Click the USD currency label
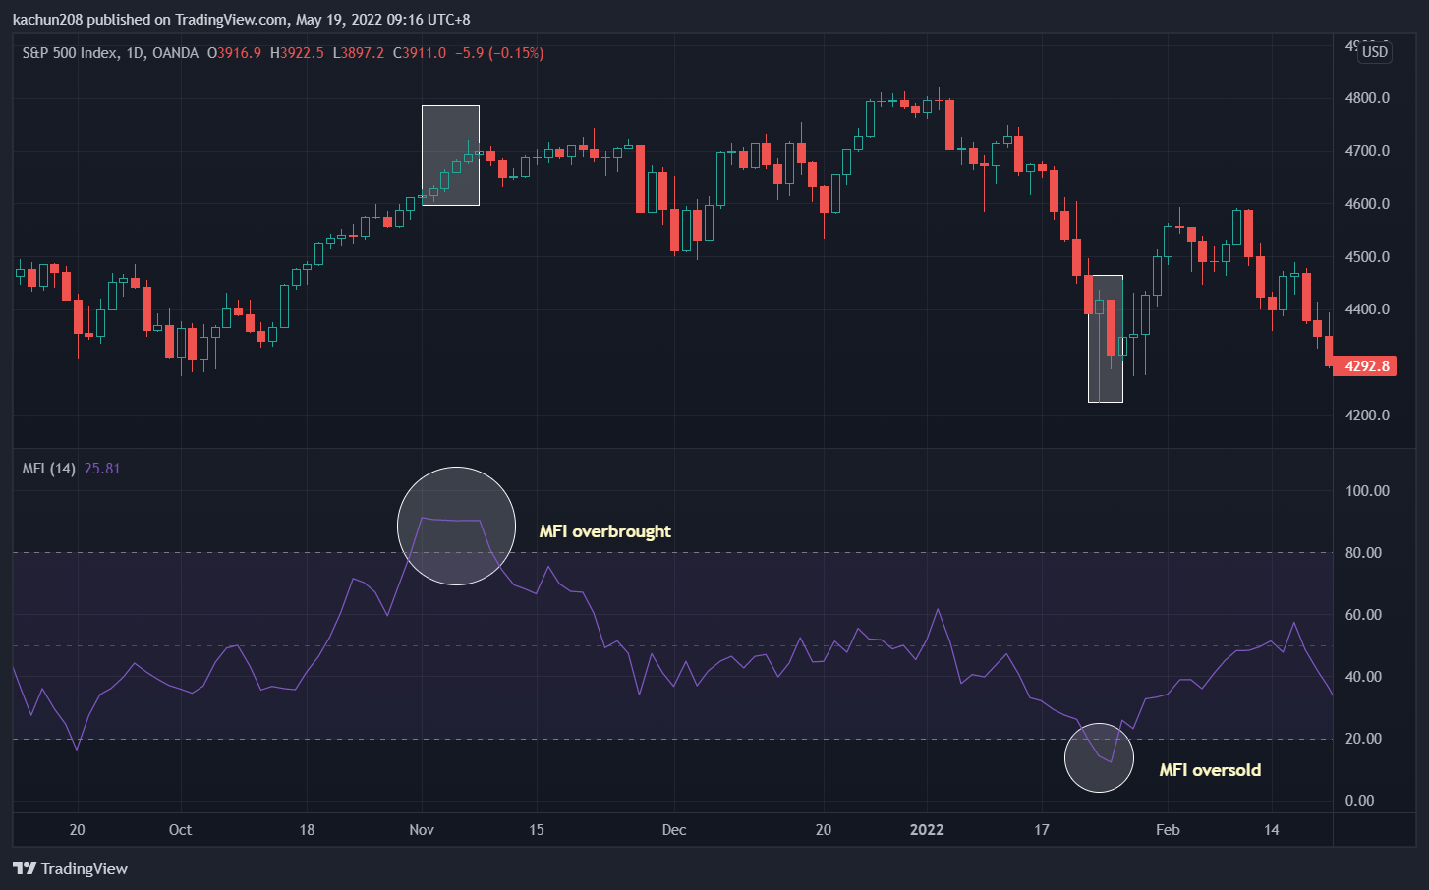The image size is (1429, 890). pyautogui.click(x=1374, y=52)
